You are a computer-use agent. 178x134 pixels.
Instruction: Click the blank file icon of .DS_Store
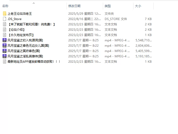5,19
